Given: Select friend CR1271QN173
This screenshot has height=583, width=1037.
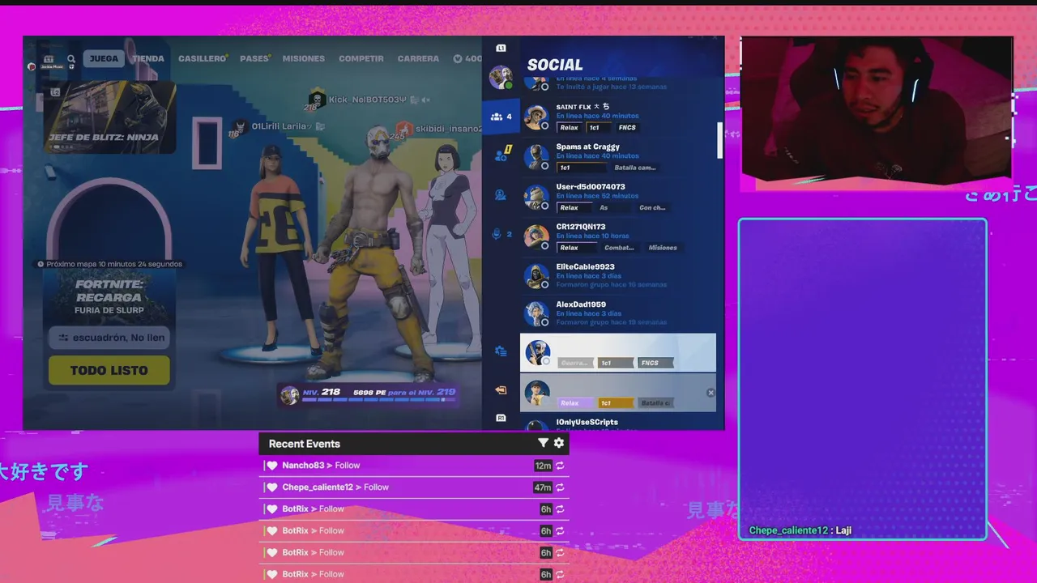Looking at the screenshot, I should pyautogui.click(x=618, y=236).
